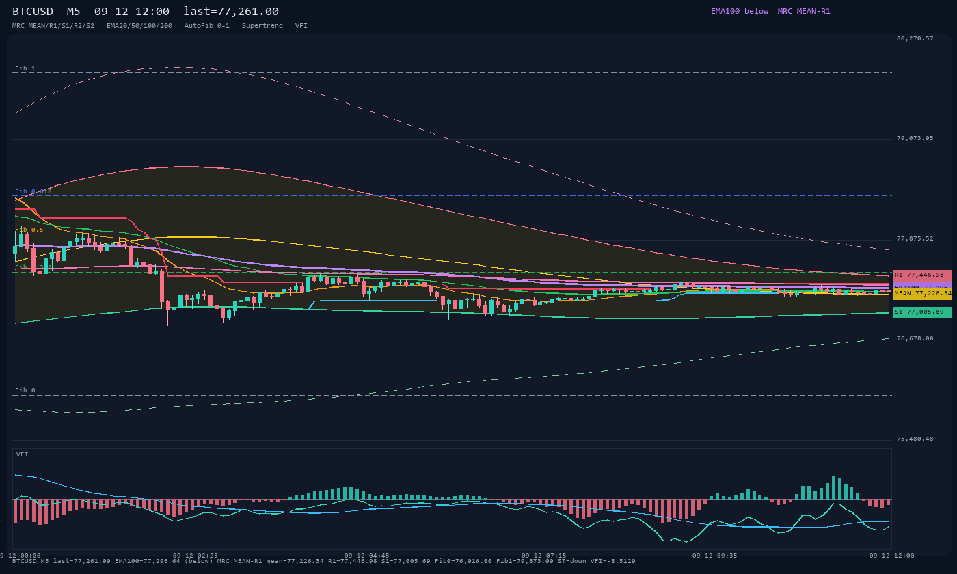Click the 79,073.05 price axis label
The image size is (957, 574).
pyautogui.click(x=915, y=138)
